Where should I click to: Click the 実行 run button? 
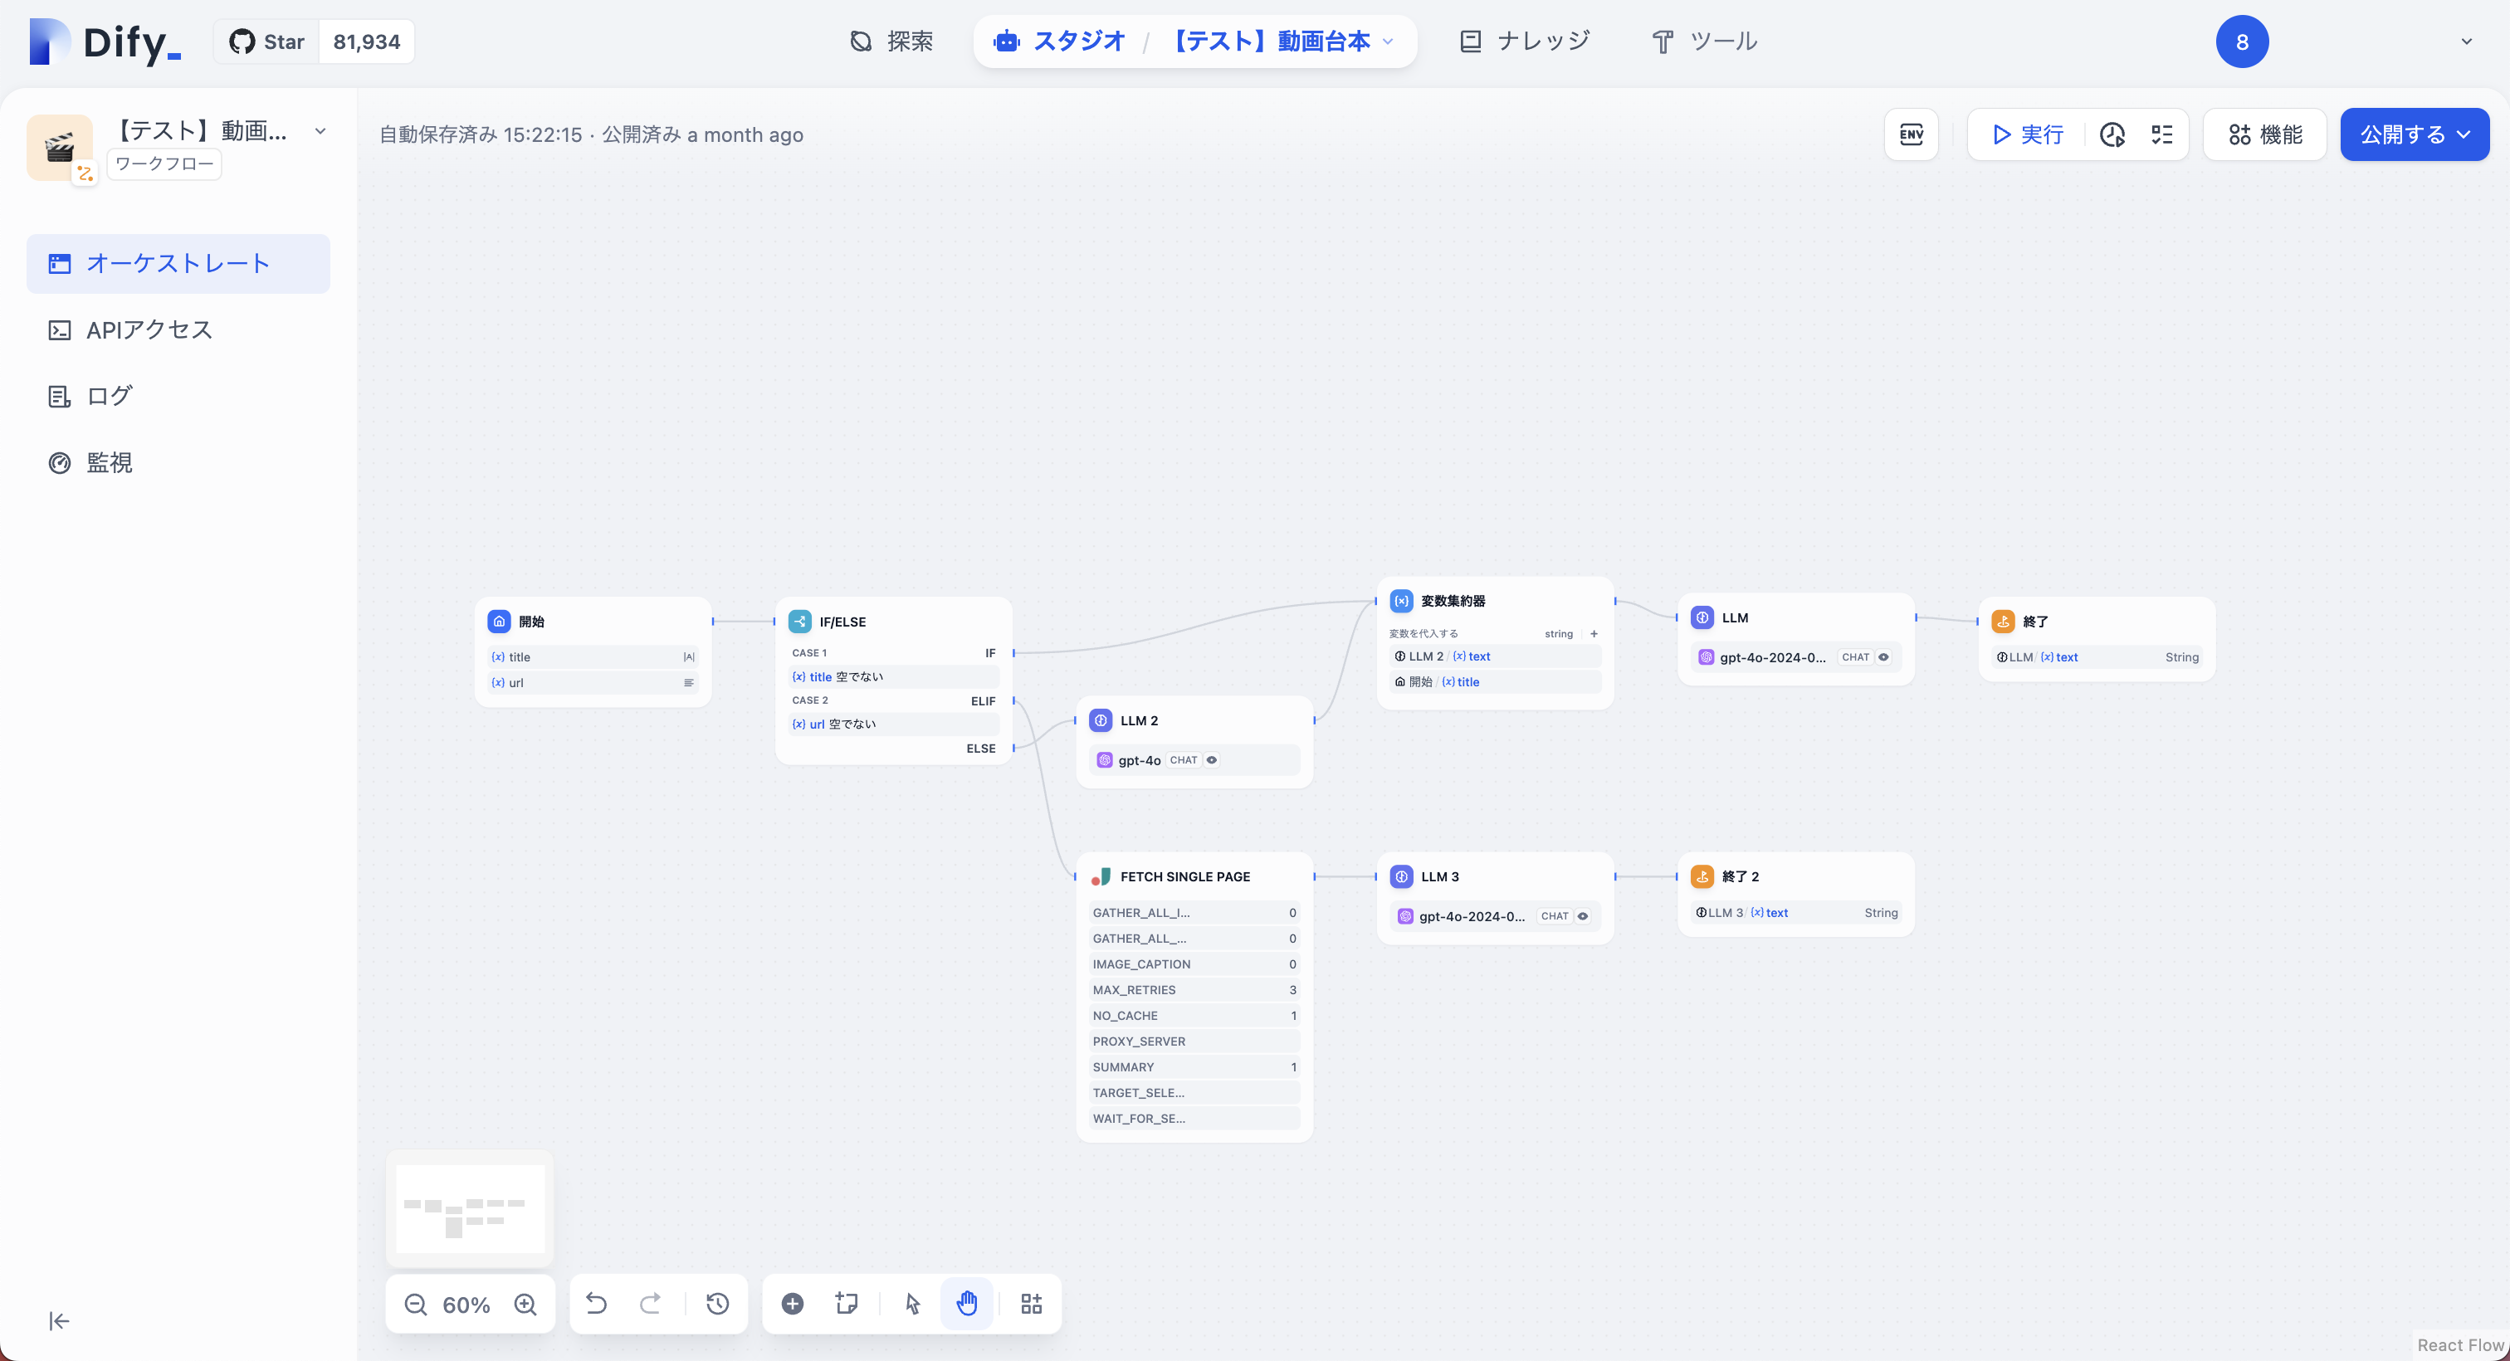[x=2027, y=134]
